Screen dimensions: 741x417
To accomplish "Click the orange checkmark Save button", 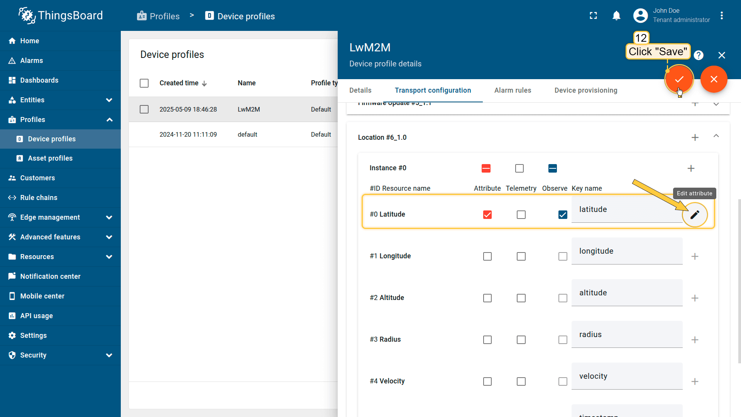I will coord(679,79).
